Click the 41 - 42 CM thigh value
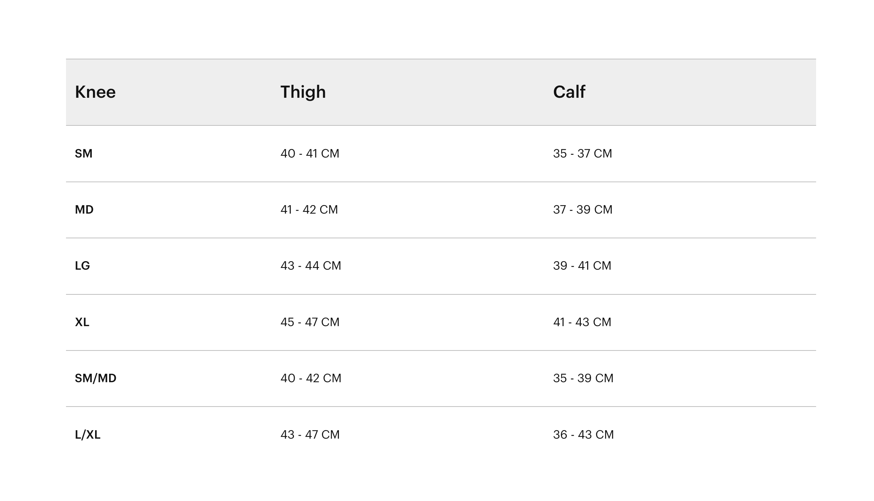Image resolution: width=874 pixels, height=501 pixels. (309, 210)
